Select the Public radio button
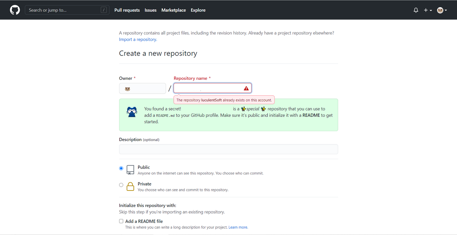The width and height of the screenshot is (457, 235). pos(121,168)
